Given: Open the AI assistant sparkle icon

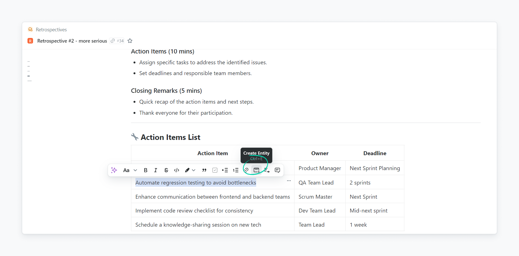Looking at the screenshot, I should 114,170.
